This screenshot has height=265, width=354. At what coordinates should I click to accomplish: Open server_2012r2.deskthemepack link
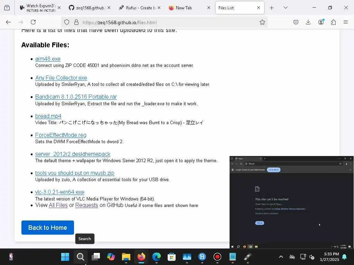(73, 154)
